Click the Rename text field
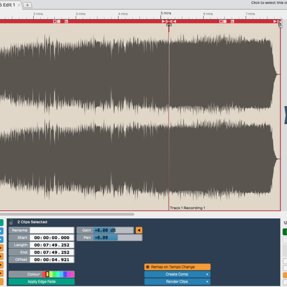The image size is (287, 287). click(52, 230)
